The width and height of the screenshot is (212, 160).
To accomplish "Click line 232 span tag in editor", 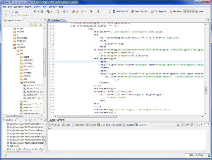I will (x=103, y=62).
